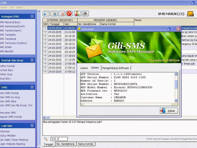Open Kirim SMS Kontak
The width and height of the screenshot is (197, 148).
[x=9, y=93]
